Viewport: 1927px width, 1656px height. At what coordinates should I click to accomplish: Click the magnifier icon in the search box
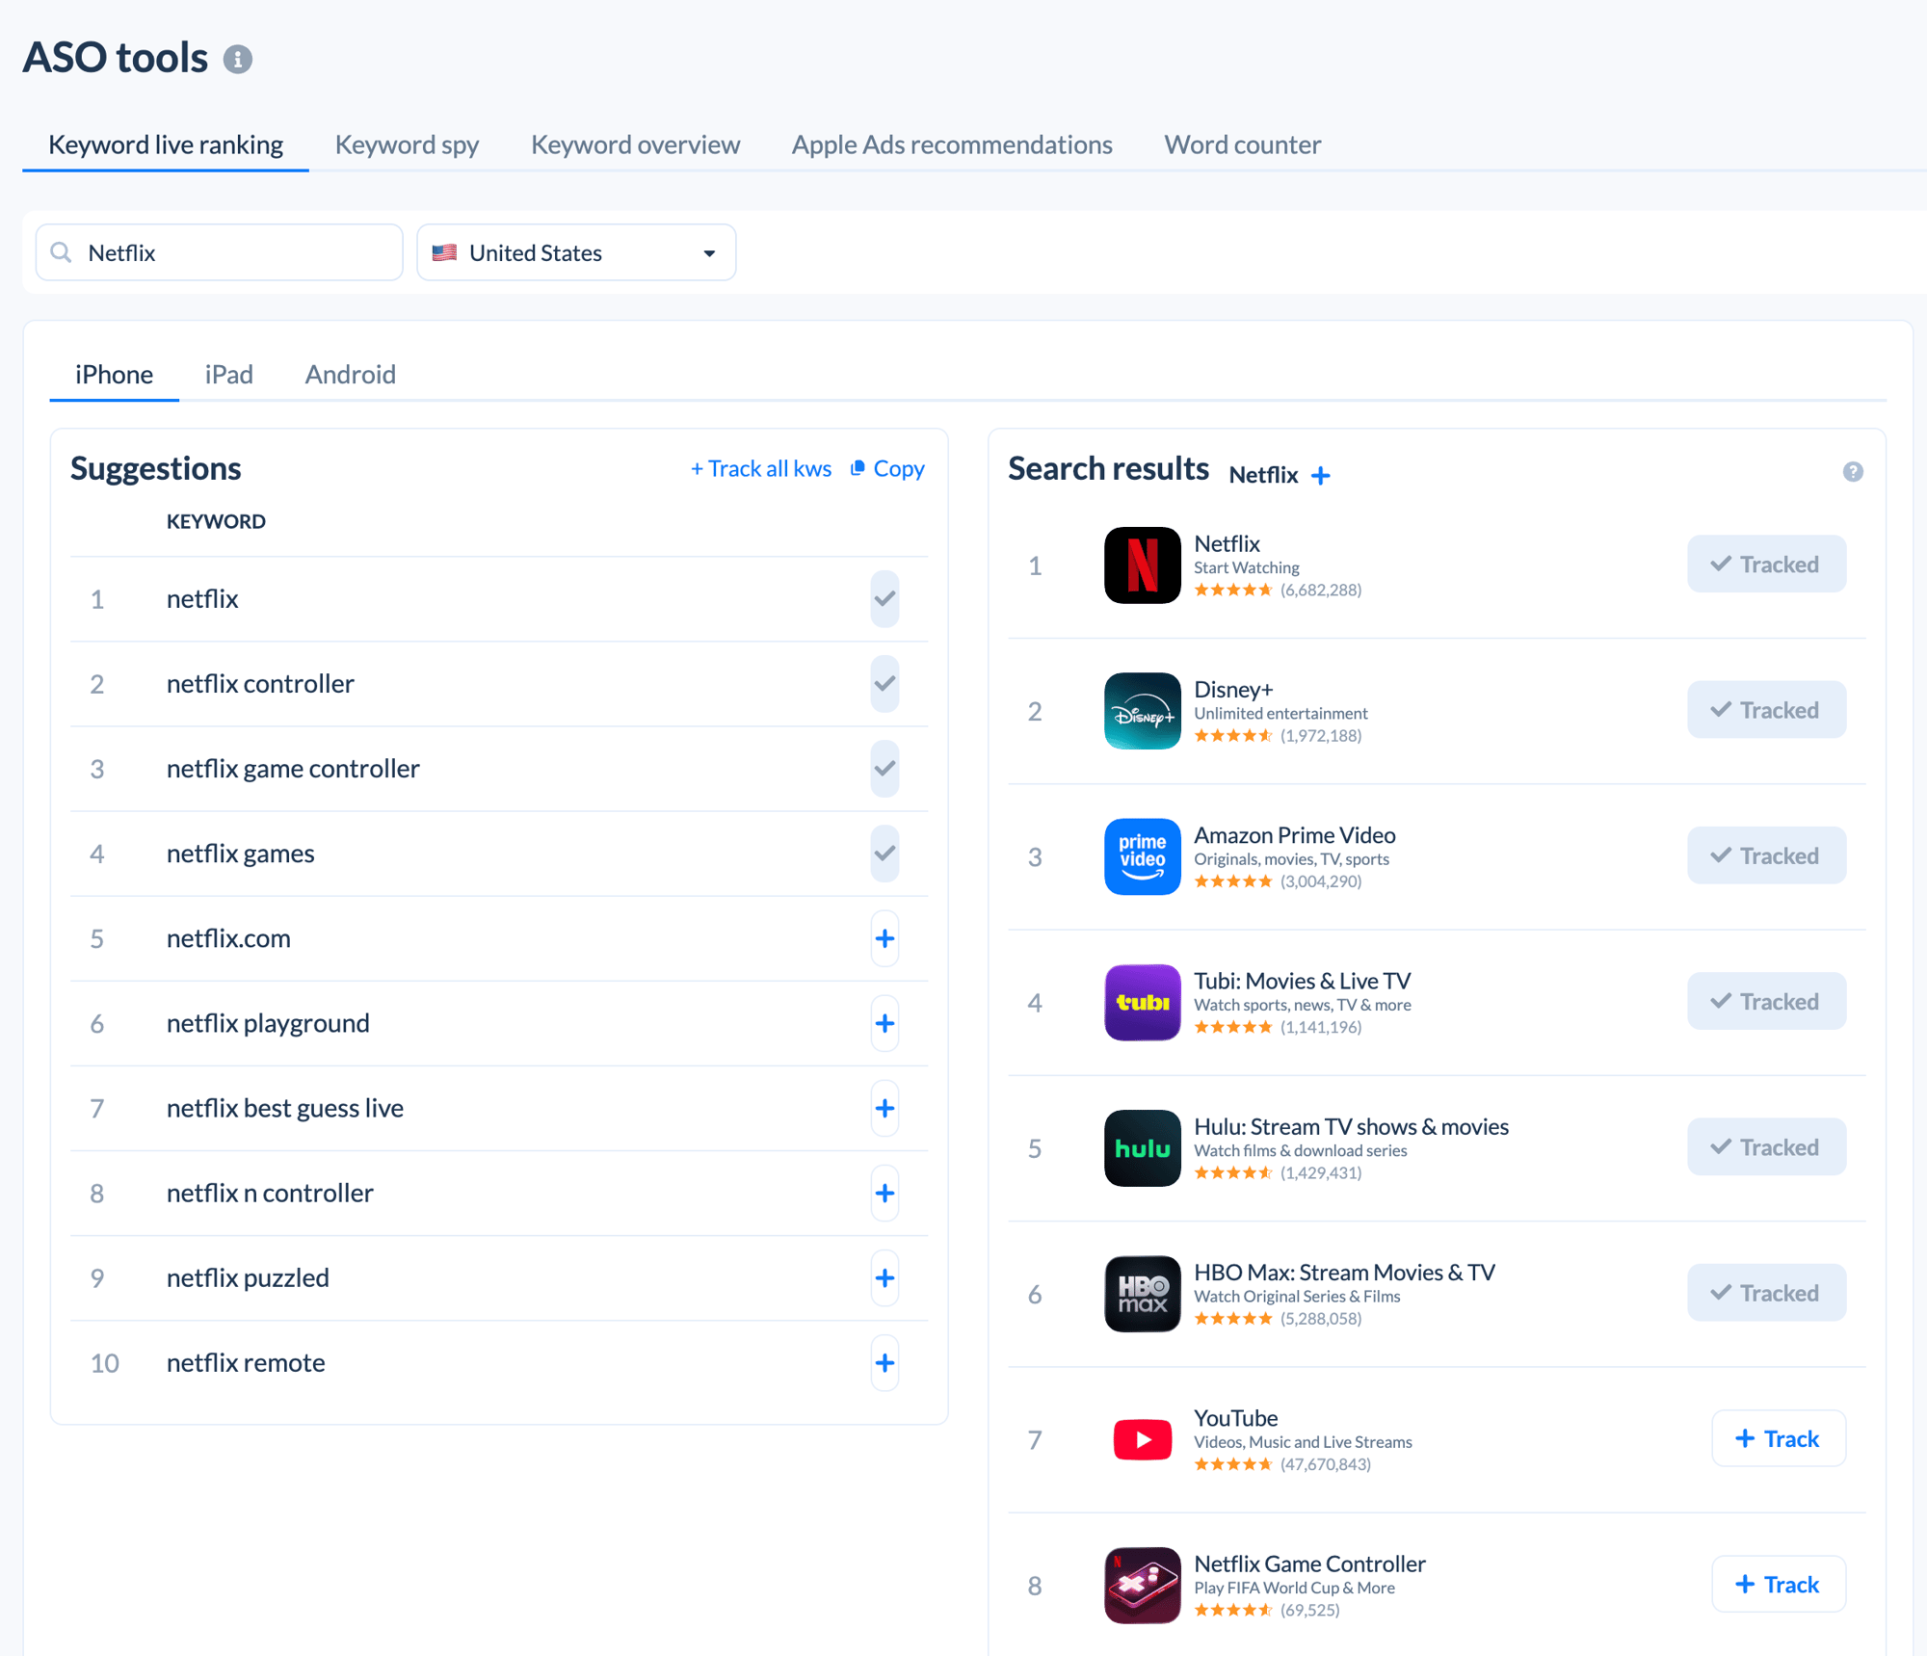pyautogui.click(x=61, y=252)
